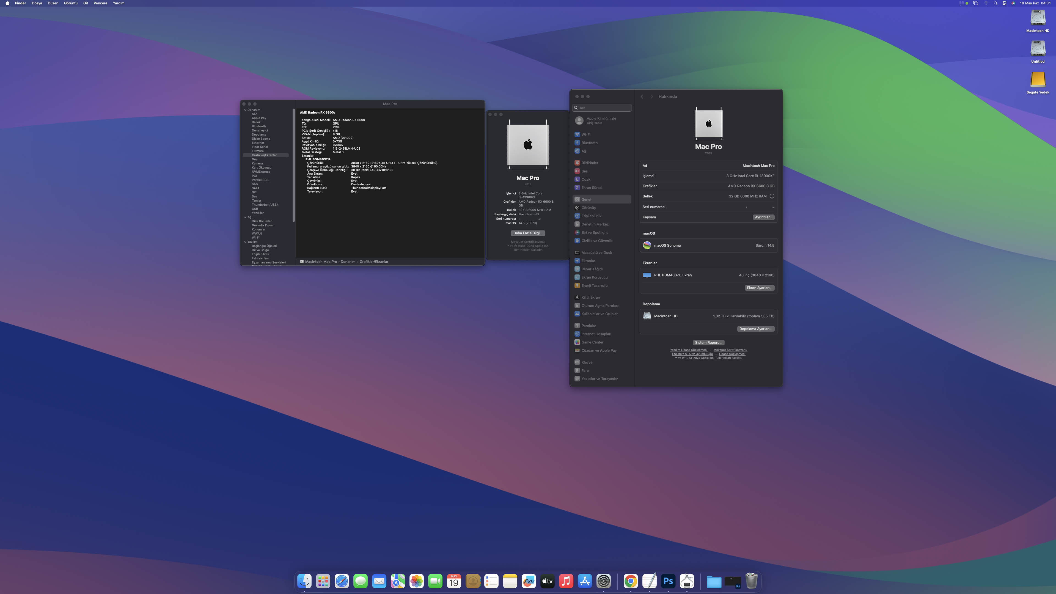Open Music app in Dock

click(566, 581)
